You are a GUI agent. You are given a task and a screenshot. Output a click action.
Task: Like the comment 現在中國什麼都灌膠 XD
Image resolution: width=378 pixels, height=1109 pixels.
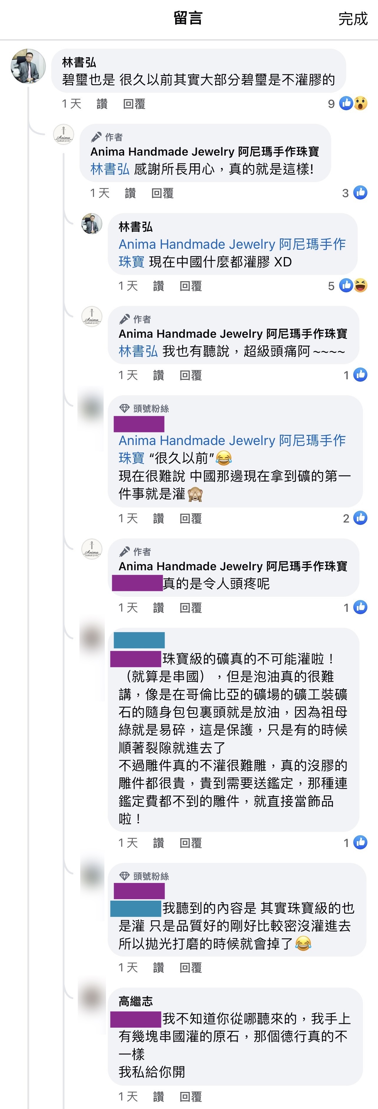[x=158, y=286]
